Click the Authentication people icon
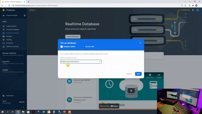Viewport: 202px width, 114px height. (x=3, y=26)
